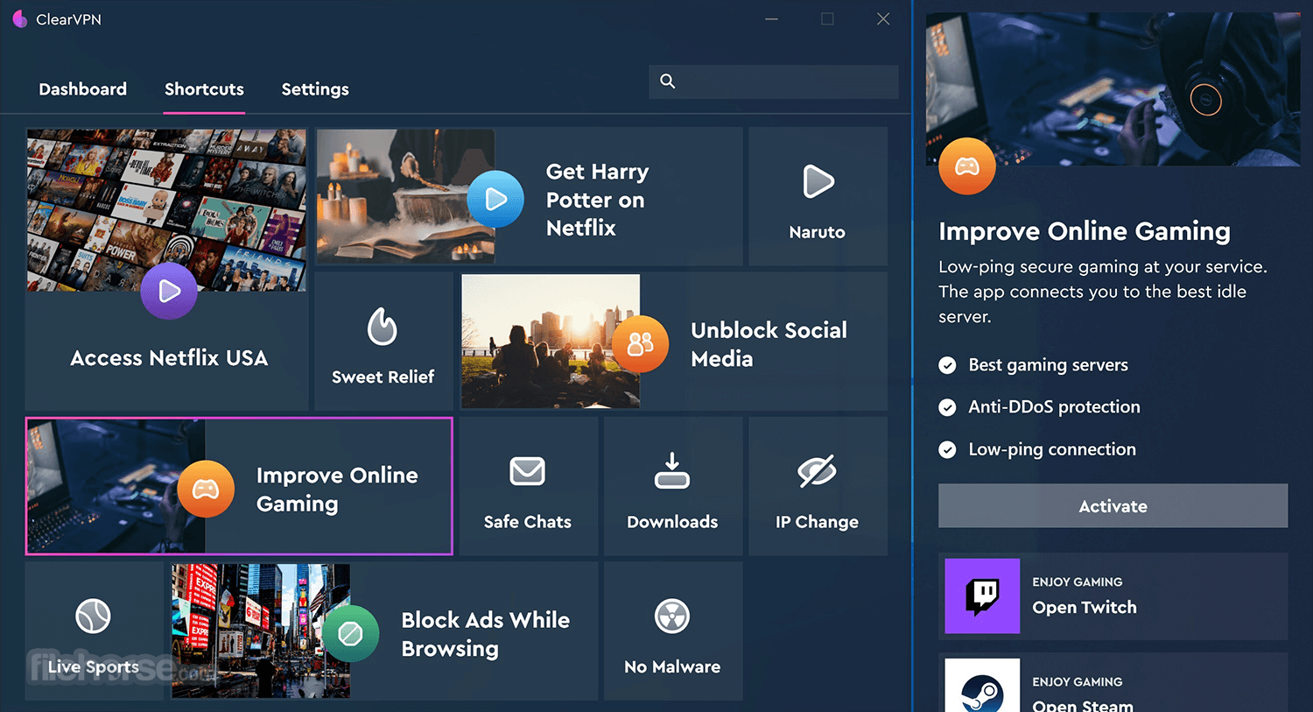Click the Times Square photo thumbnail
Image resolution: width=1313 pixels, height=712 pixels.
click(x=261, y=631)
